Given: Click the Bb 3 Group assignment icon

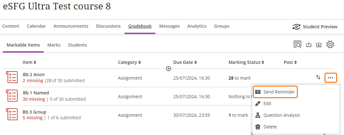Looking at the screenshot, I should click(x=12, y=115).
